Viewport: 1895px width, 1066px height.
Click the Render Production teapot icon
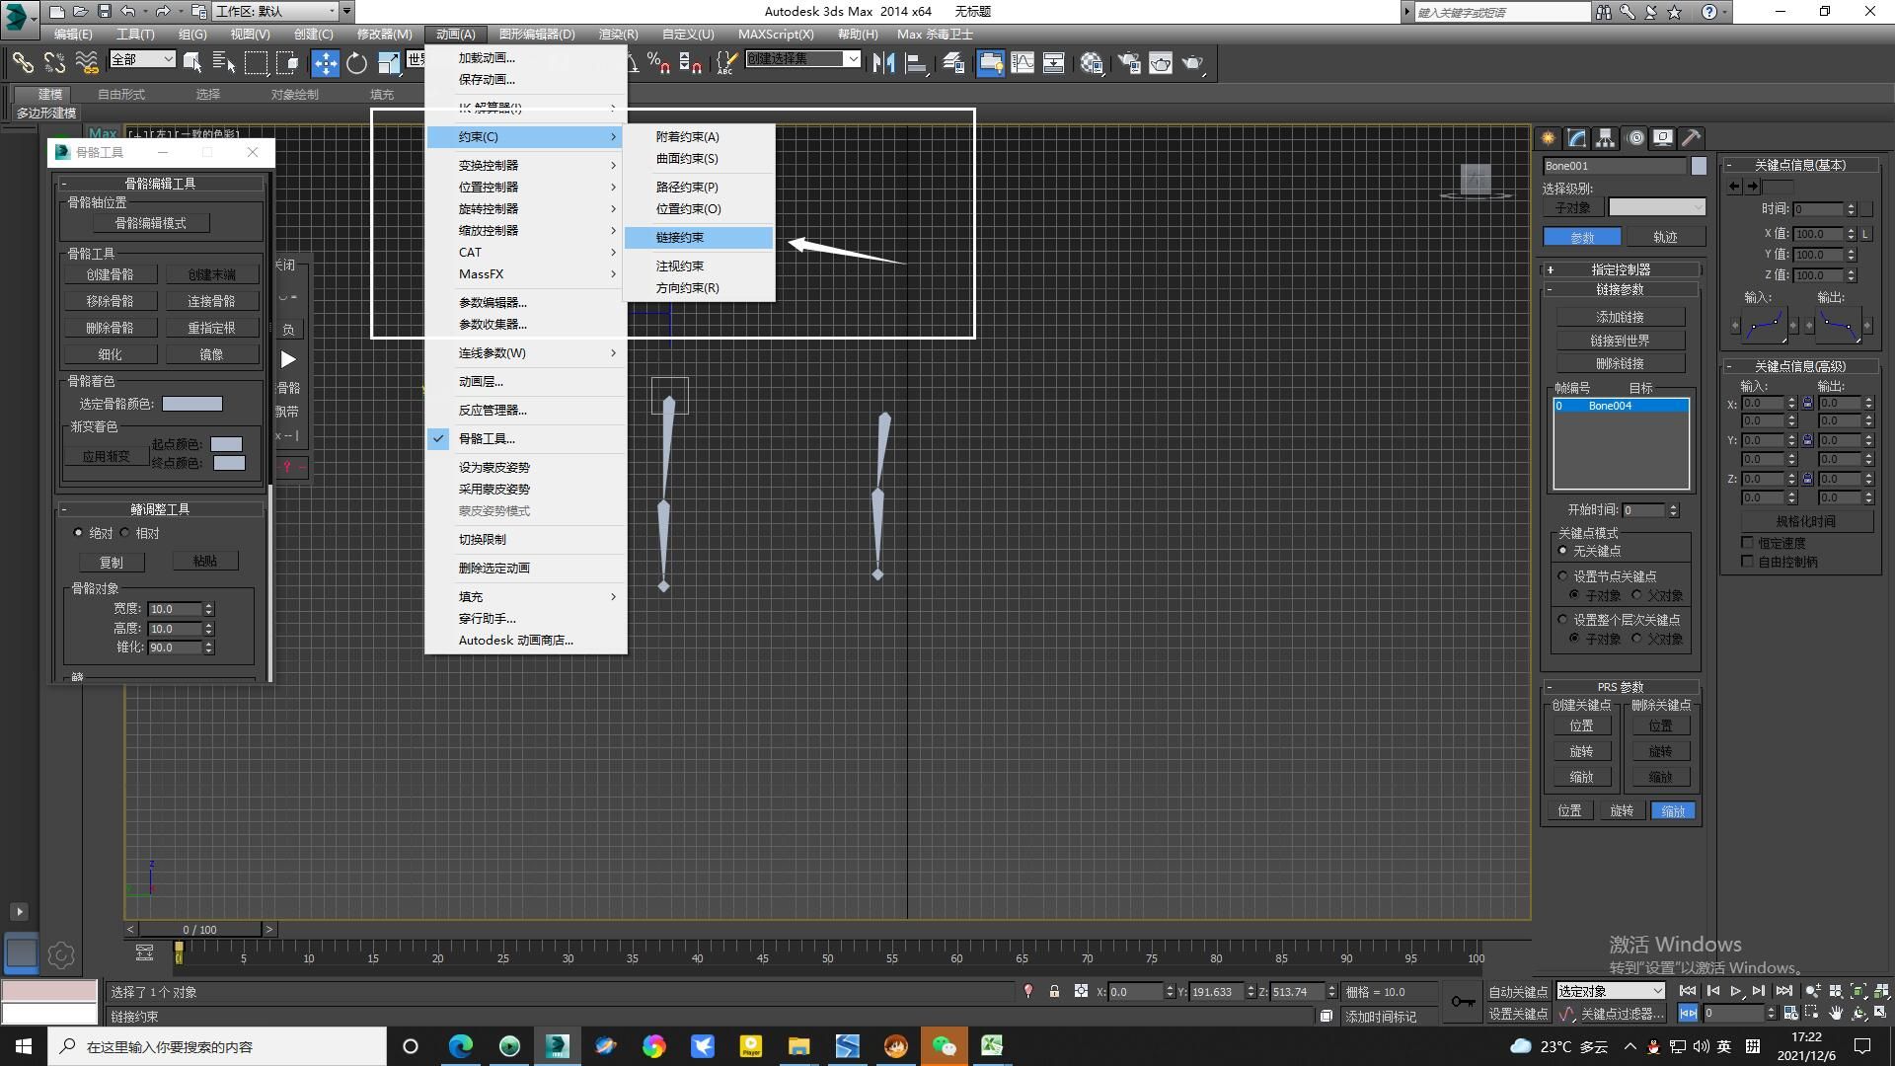coord(1193,63)
